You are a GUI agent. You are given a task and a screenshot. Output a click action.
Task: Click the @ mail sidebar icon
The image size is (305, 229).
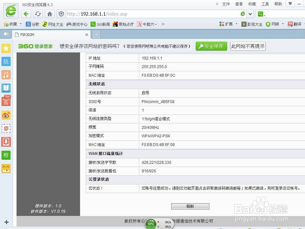coord(6,128)
